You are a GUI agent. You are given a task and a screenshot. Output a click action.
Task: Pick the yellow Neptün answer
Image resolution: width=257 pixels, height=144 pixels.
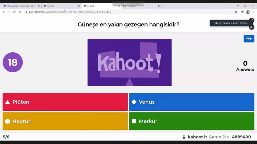point(65,121)
